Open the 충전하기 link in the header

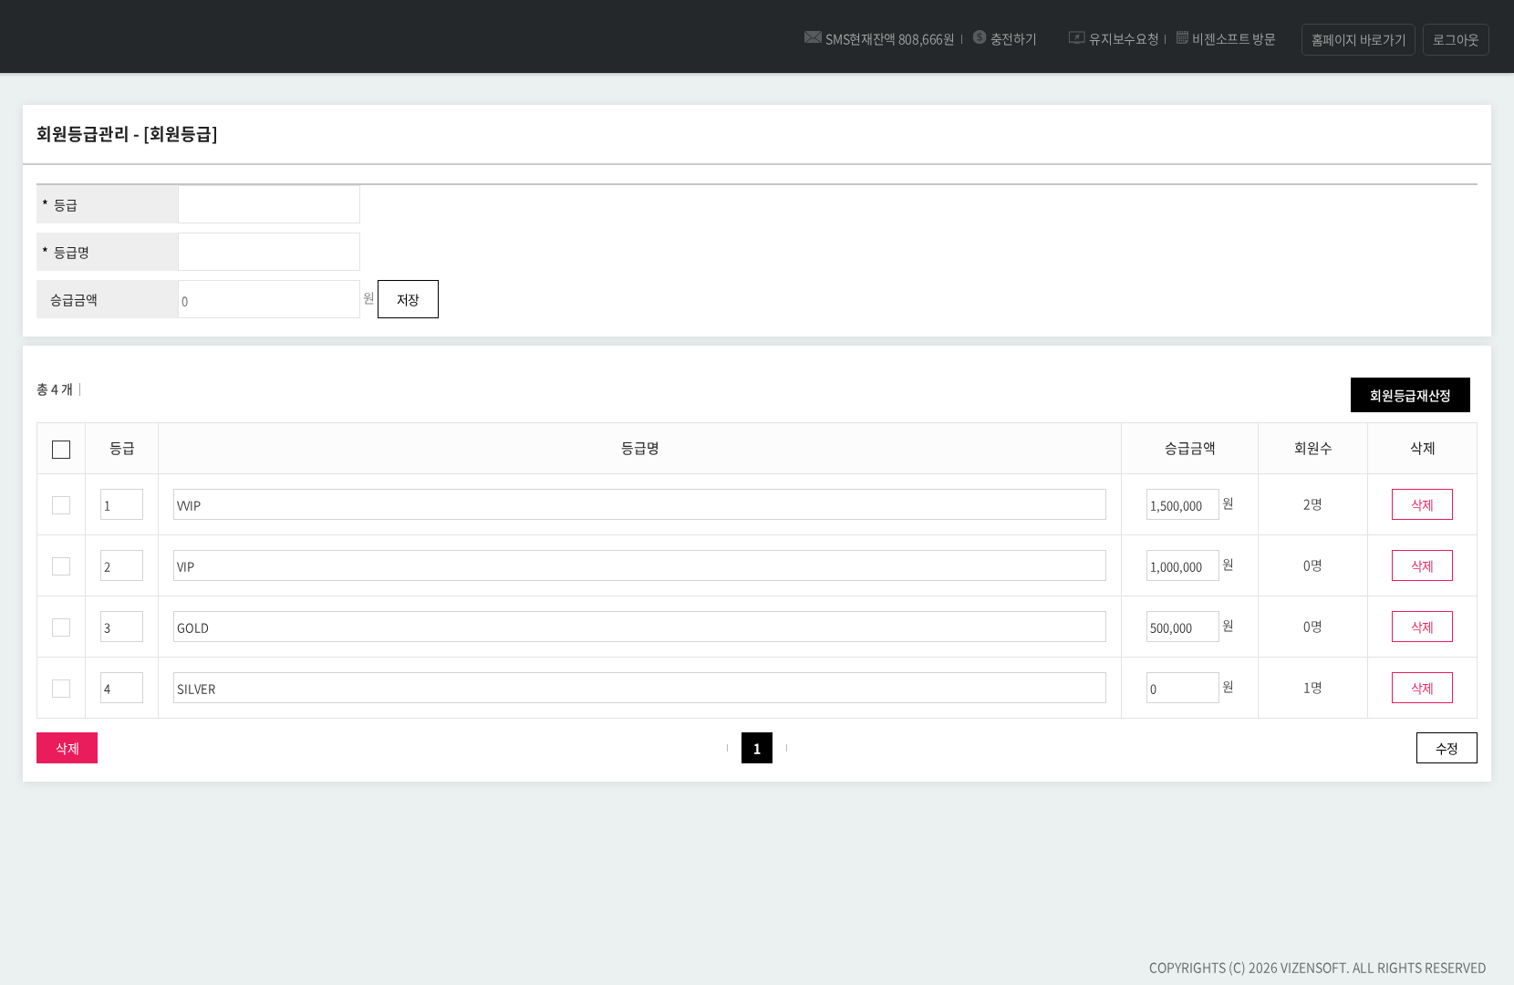click(1013, 39)
